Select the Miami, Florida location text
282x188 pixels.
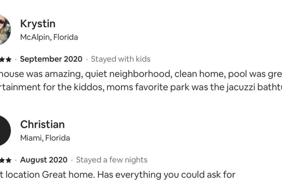point(45,138)
